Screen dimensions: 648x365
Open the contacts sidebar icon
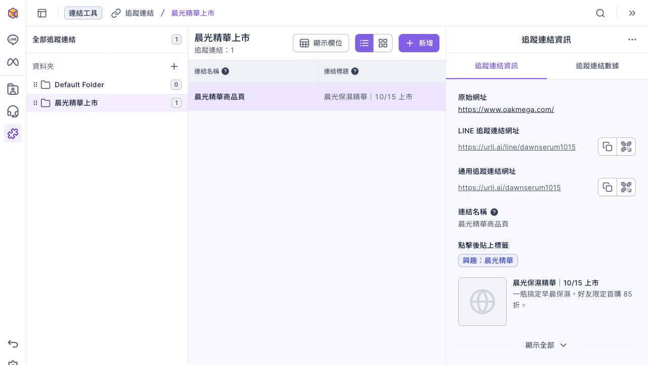coord(13,89)
